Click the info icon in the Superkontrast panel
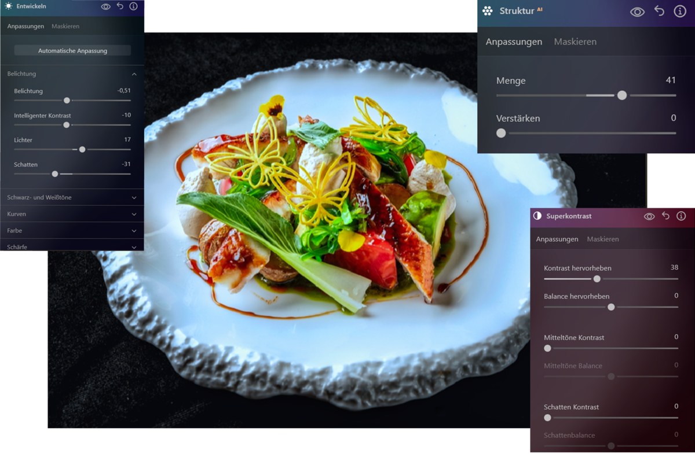Viewport: 695px width, 461px height. [681, 216]
